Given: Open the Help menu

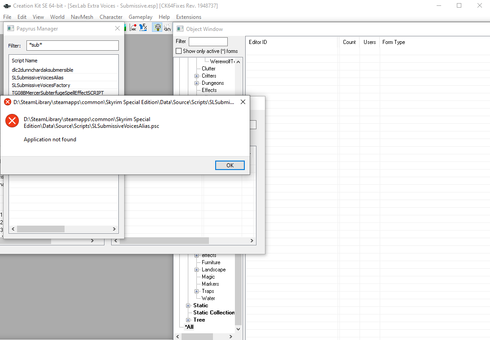Looking at the screenshot, I should (164, 17).
